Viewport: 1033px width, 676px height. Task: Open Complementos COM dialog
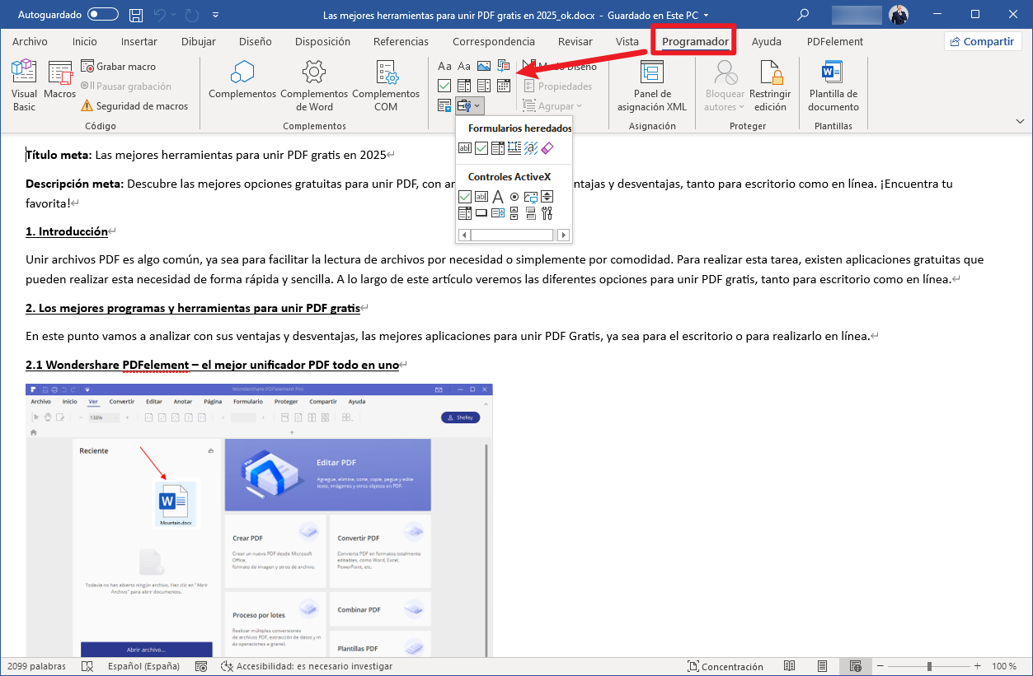(386, 86)
